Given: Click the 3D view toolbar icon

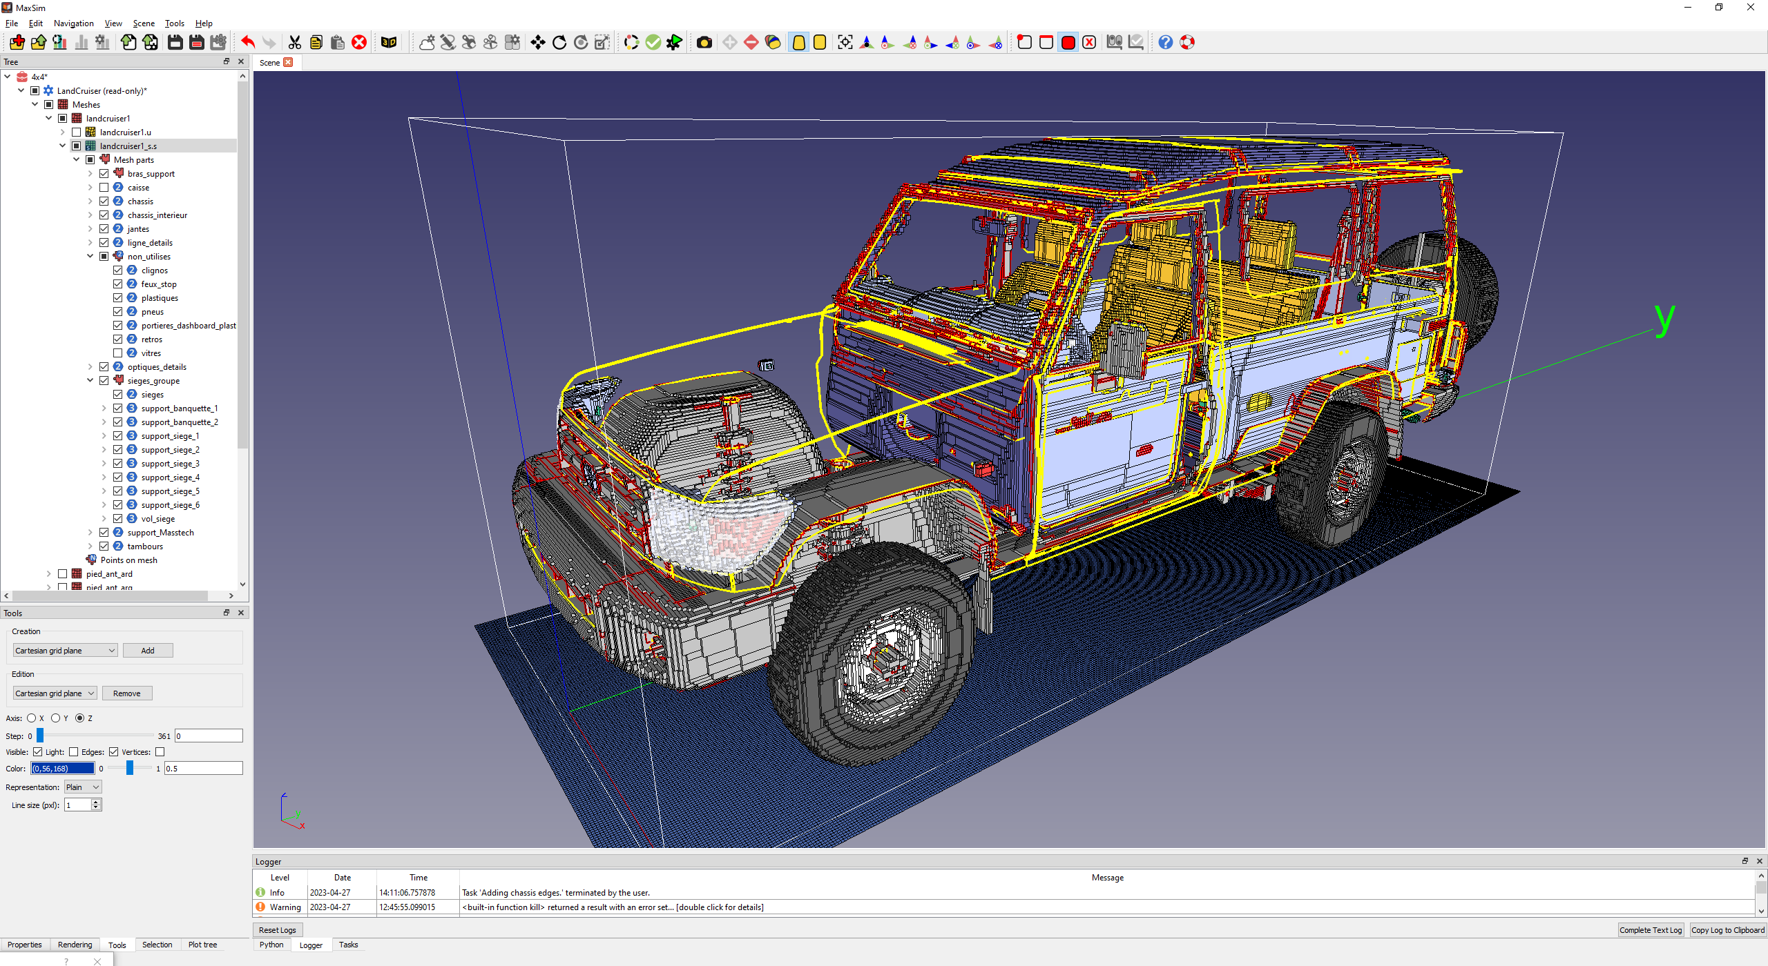Looking at the screenshot, I should click(x=389, y=43).
